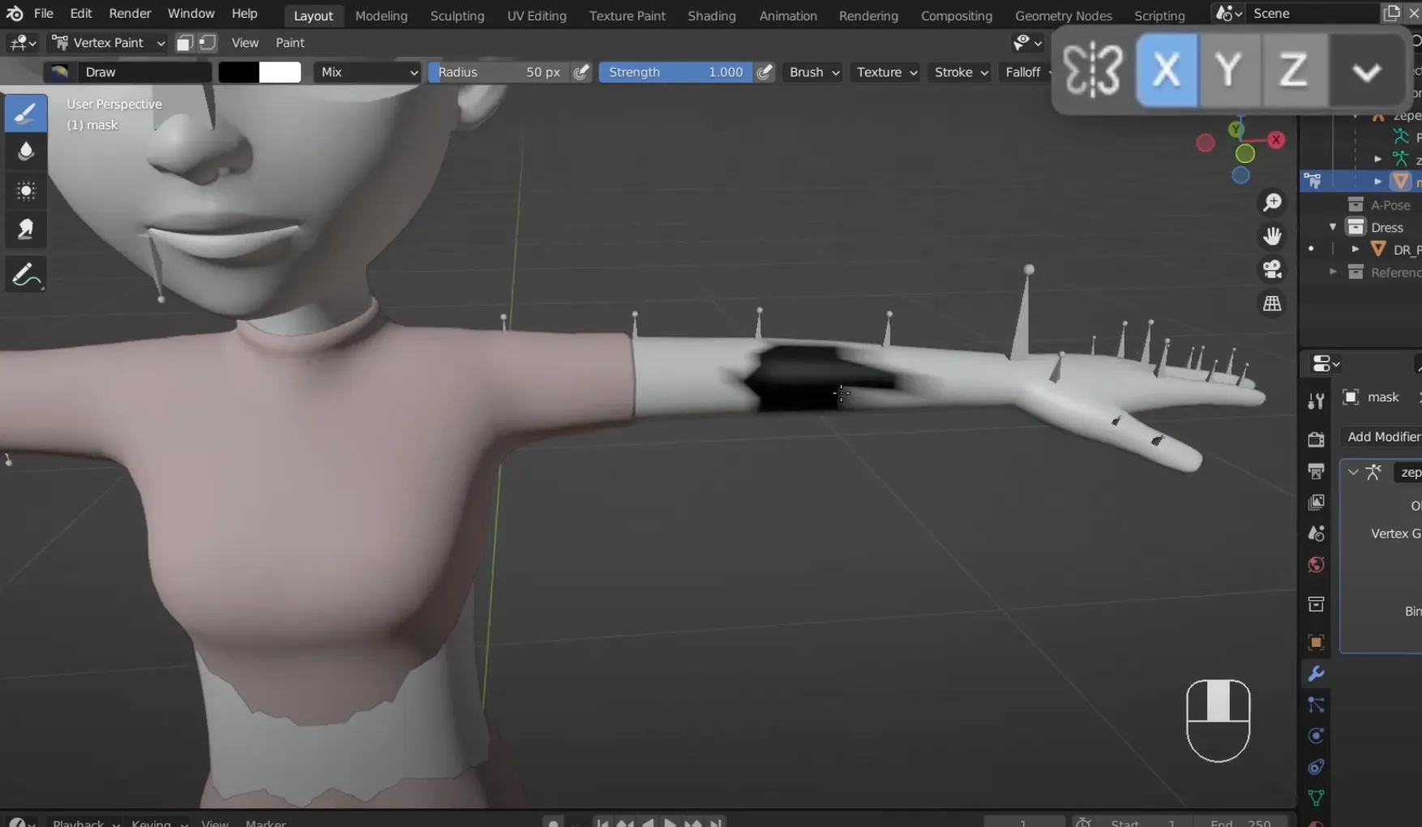This screenshot has width=1422, height=827.
Task: Open the Edit menu
Action: tap(81, 14)
